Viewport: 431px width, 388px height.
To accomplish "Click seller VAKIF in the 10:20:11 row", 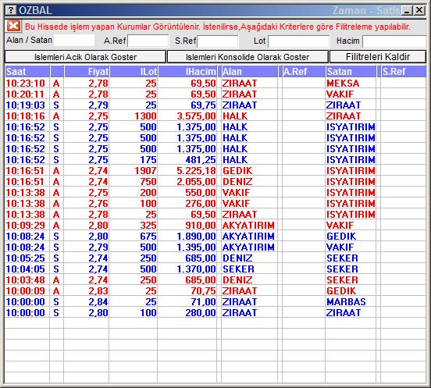I will (x=340, y=94).
